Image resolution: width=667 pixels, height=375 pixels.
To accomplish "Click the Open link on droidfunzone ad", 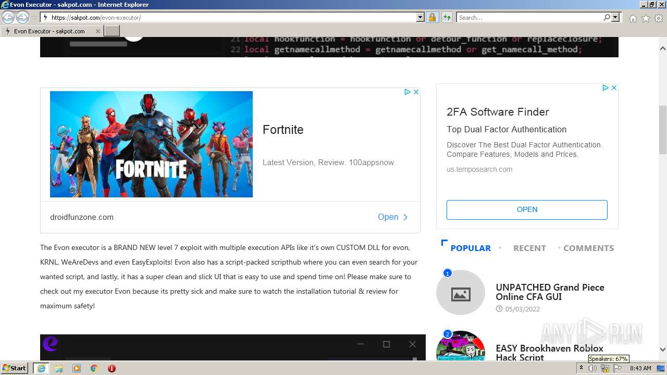I will [393, 217].
